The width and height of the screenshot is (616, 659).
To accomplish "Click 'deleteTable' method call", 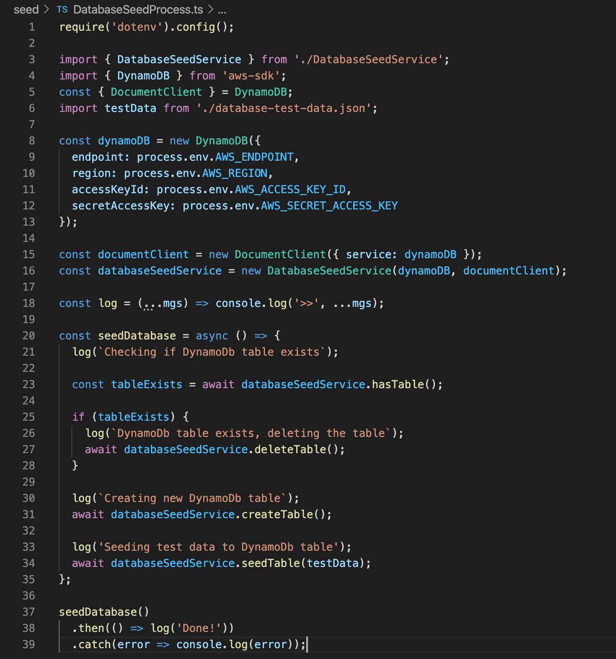I will point(290,450).
